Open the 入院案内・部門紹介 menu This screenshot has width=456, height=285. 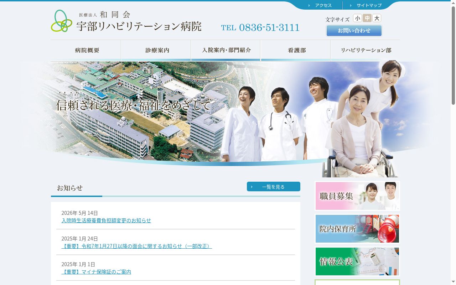226,50
